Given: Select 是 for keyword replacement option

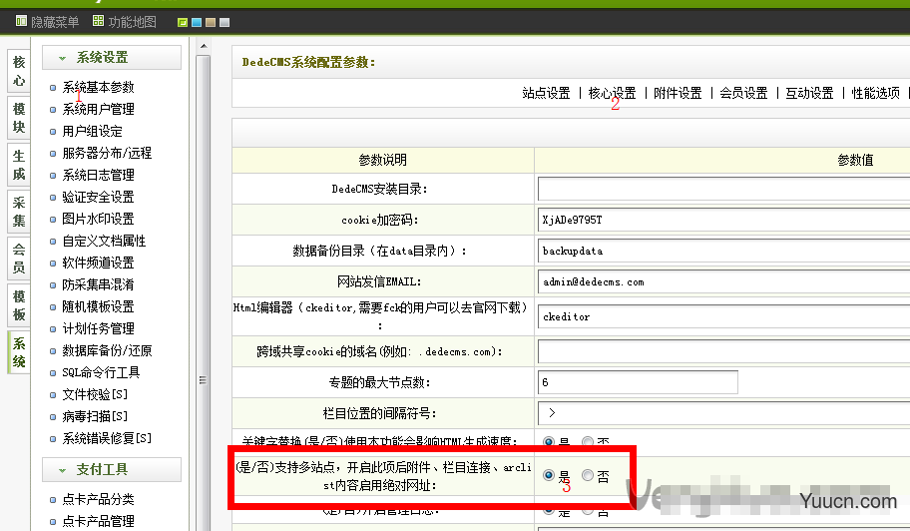Looking at the screenshot, I should [x=549, y=441].
